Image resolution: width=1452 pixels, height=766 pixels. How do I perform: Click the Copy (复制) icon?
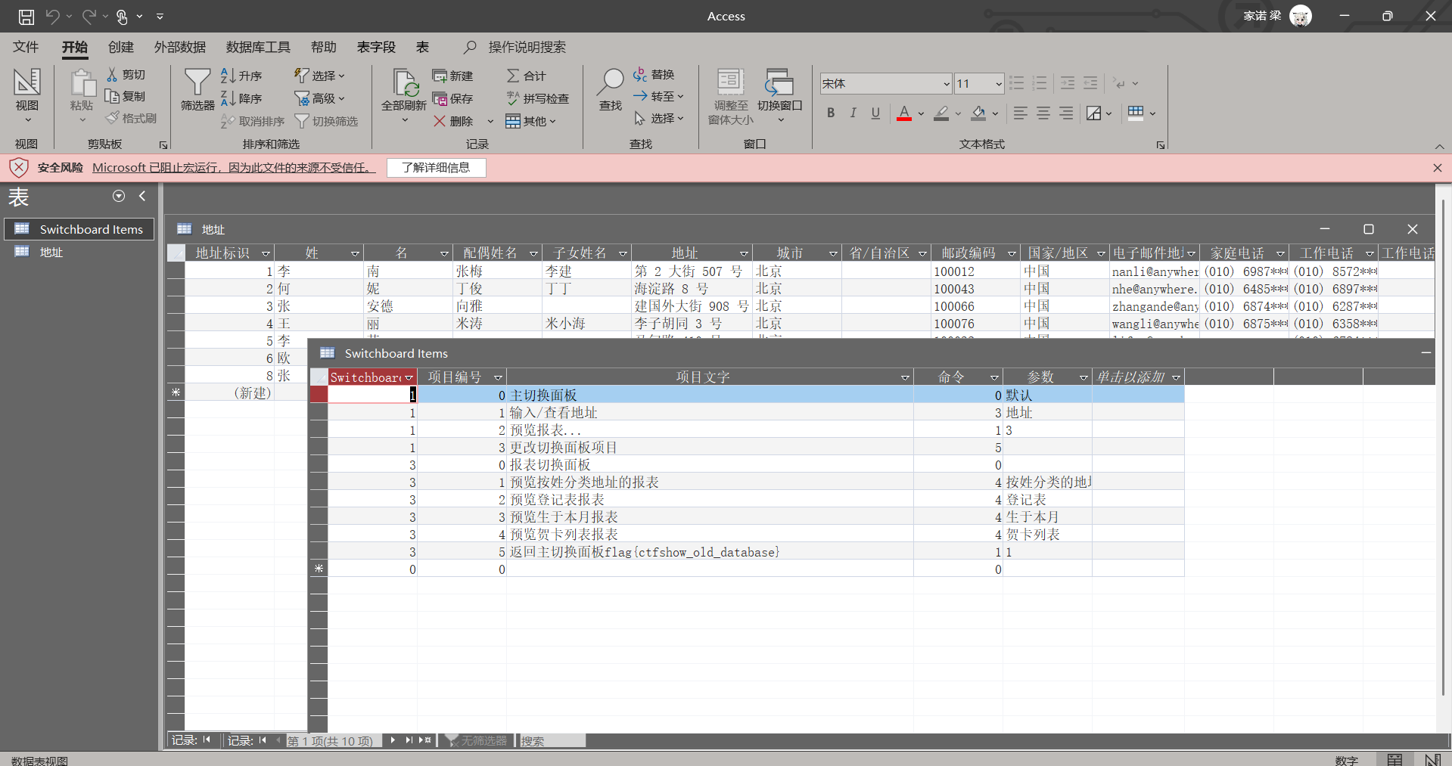(x=112, y=96)
